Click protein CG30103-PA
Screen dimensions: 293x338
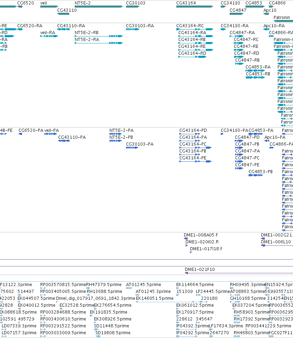[x=140, y=144]
